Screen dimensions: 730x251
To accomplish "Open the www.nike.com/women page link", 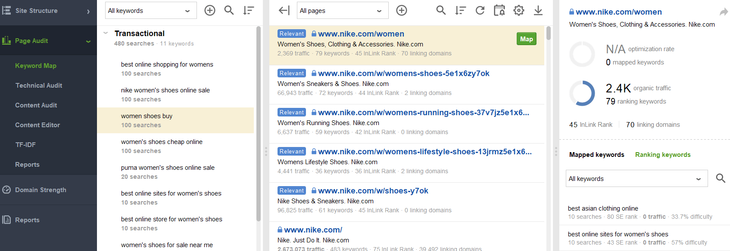I will coord(361,34).
